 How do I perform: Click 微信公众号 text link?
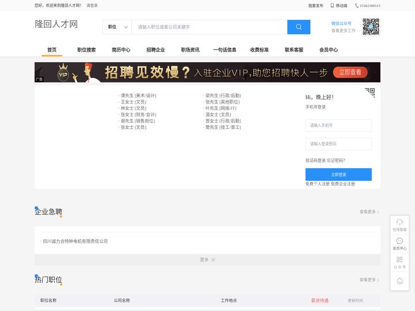tap(341, 23)
